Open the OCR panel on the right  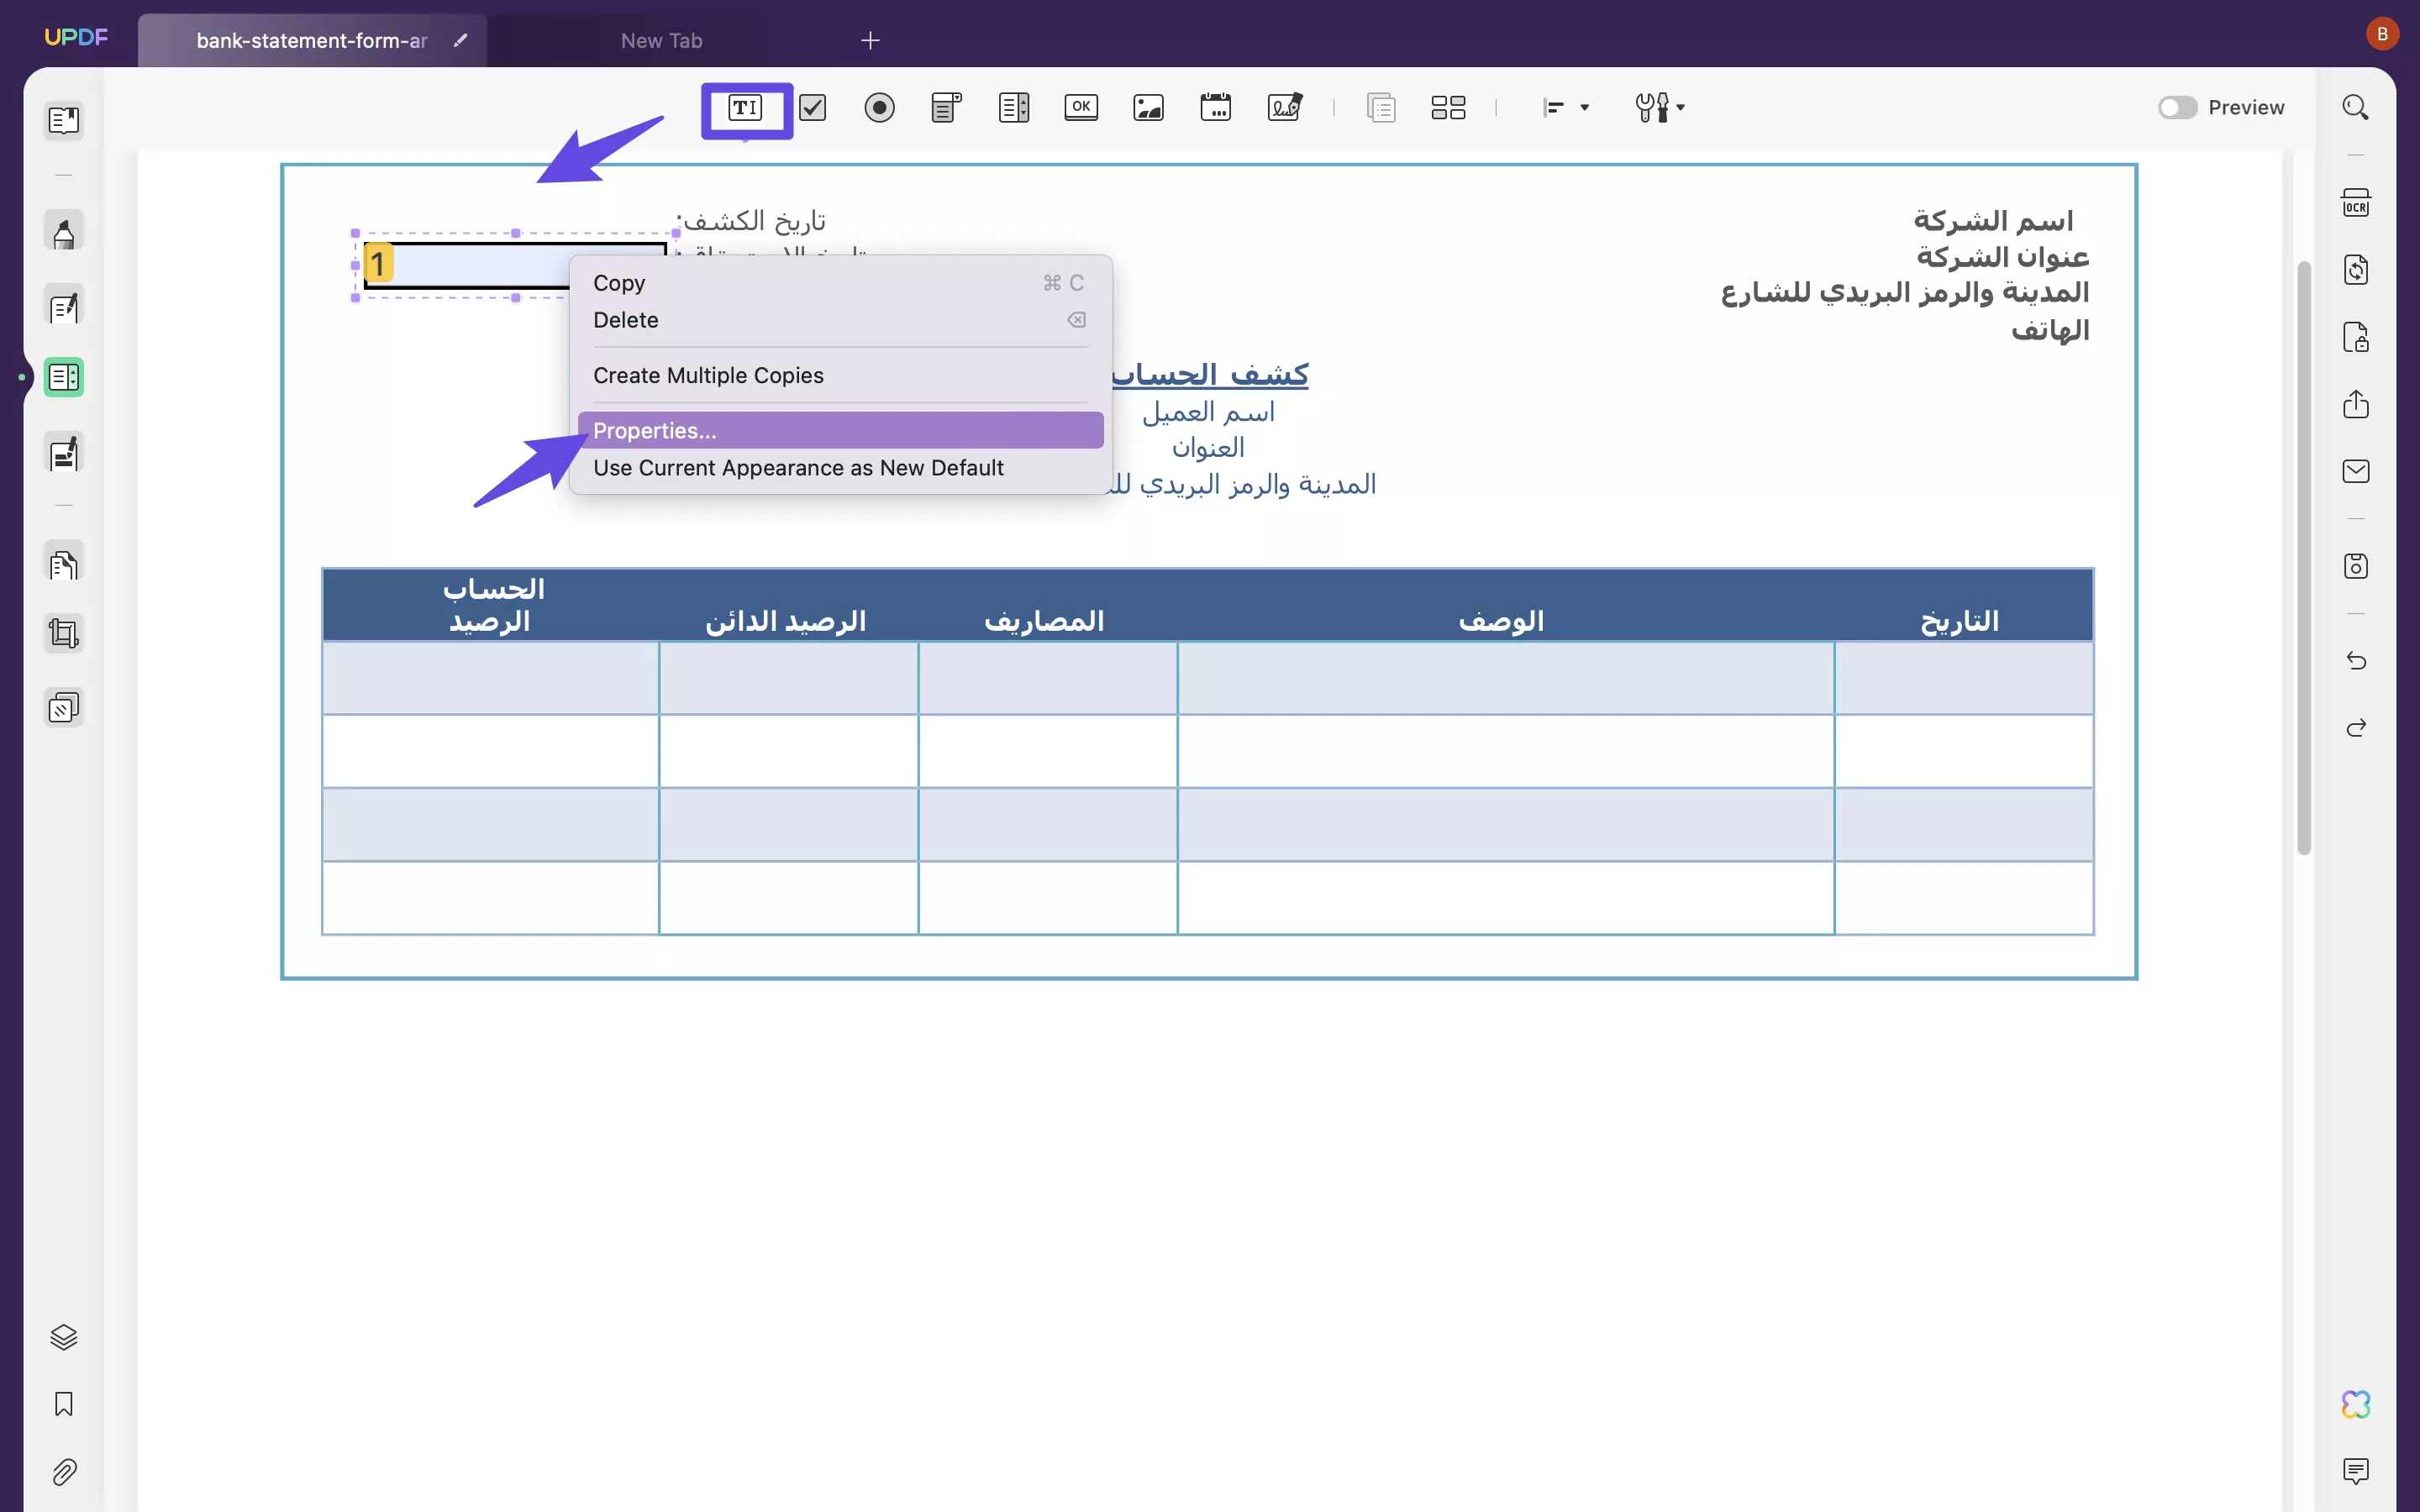2356,202
